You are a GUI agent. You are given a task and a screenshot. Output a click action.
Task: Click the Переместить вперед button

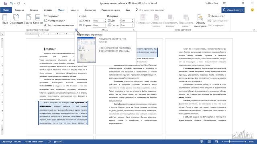pos(170,20)
